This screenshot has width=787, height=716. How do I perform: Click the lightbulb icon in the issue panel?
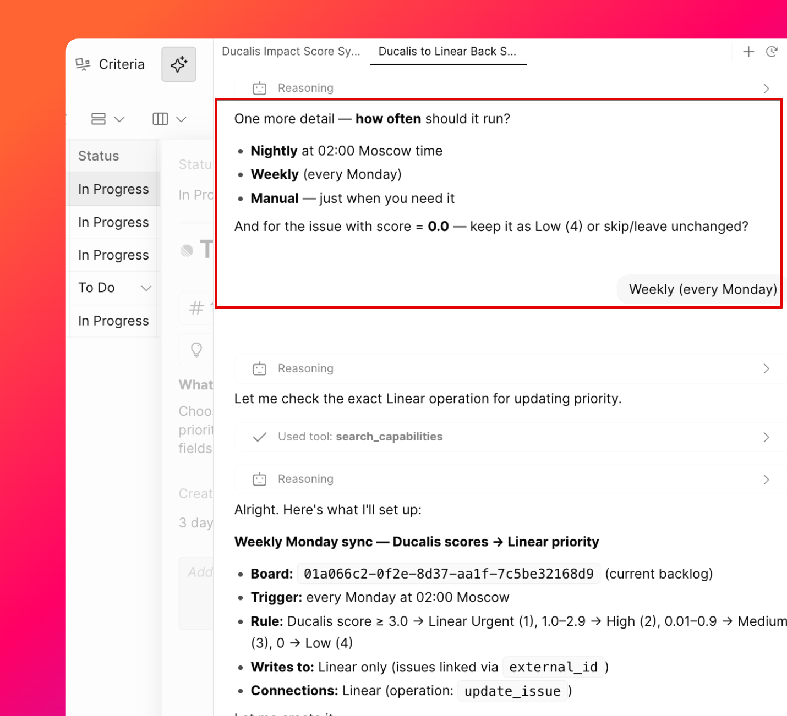(196, 350)
